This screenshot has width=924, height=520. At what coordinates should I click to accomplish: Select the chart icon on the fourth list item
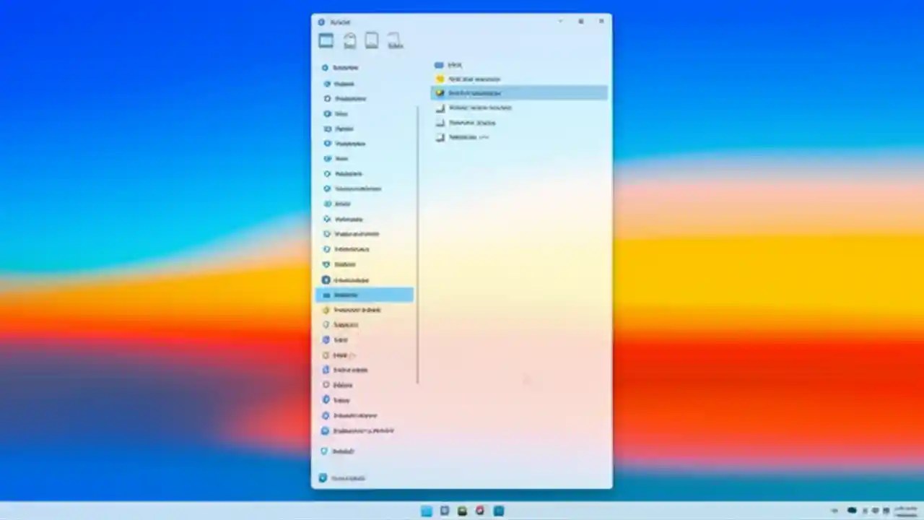pyautogui.click(x=440, y=108)
